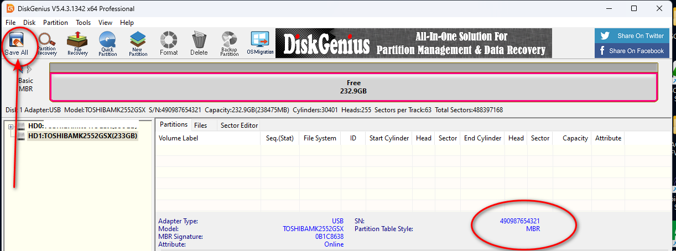Click the Format toolbar icon
Image resolution: width=676 pixels, height=251 pixels.
pos(169,43)
